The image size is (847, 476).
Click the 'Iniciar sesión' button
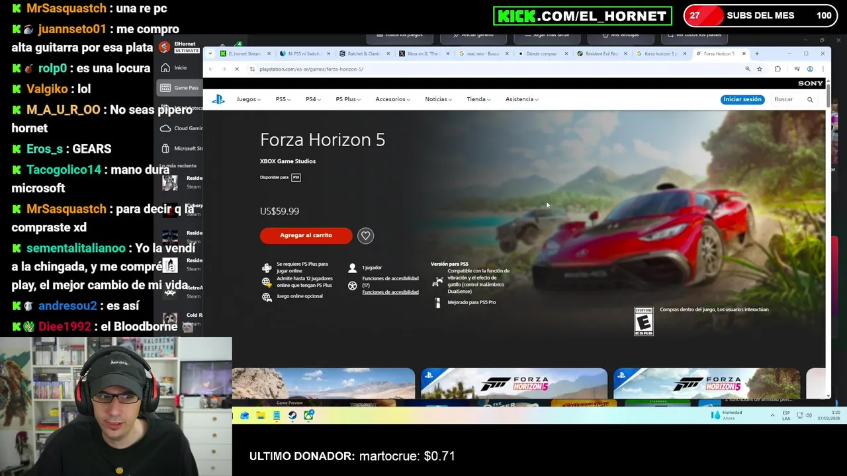click(x=742, y=99)
